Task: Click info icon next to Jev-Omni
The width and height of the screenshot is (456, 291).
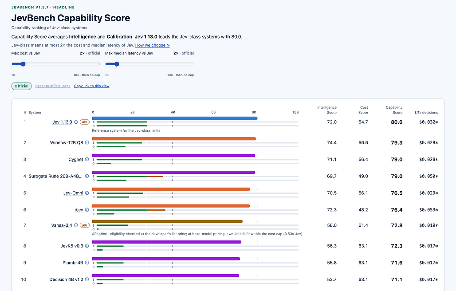Action: 86,193
